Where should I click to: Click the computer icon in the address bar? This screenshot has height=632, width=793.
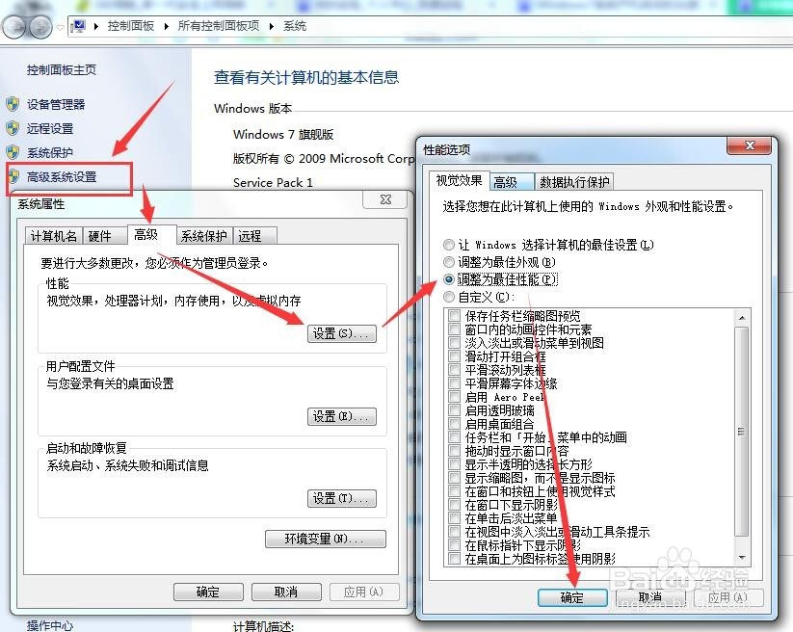78,26
